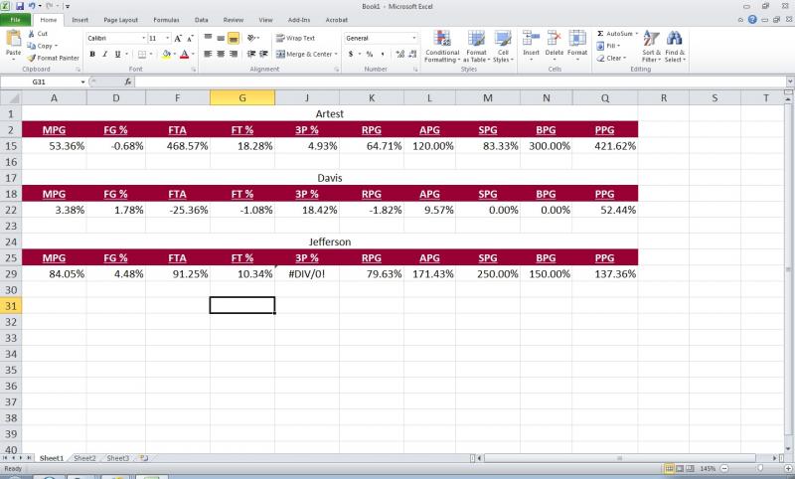
Task: Open the Sort & Filter tool
Action: click(x=651, y=46)
